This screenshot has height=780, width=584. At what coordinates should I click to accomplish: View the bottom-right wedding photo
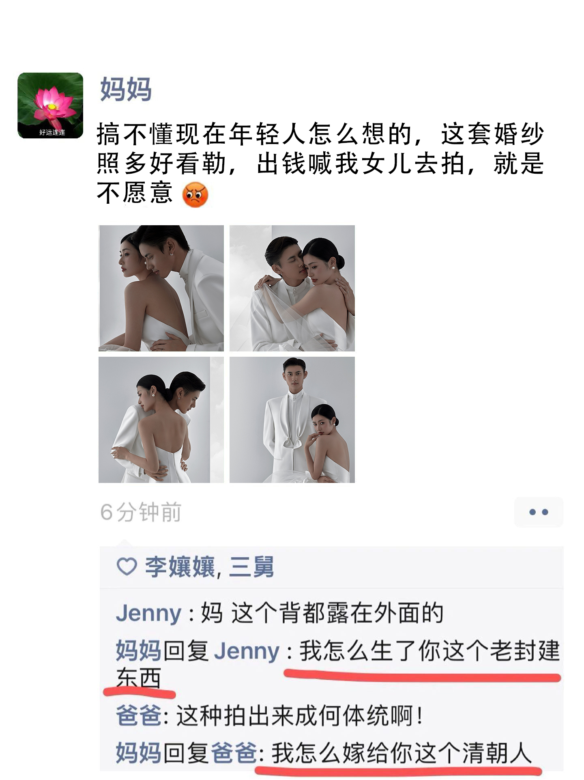point(292,420)
